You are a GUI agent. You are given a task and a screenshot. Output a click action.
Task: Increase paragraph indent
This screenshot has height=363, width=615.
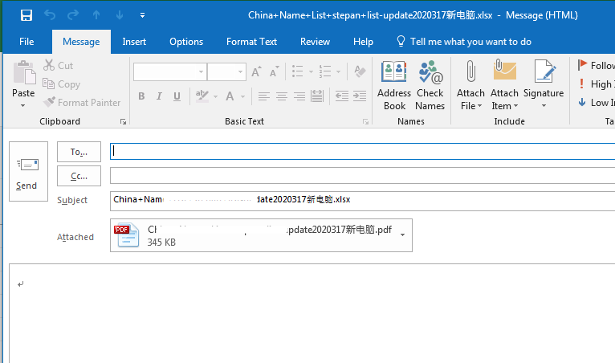(x=360, y=96)
